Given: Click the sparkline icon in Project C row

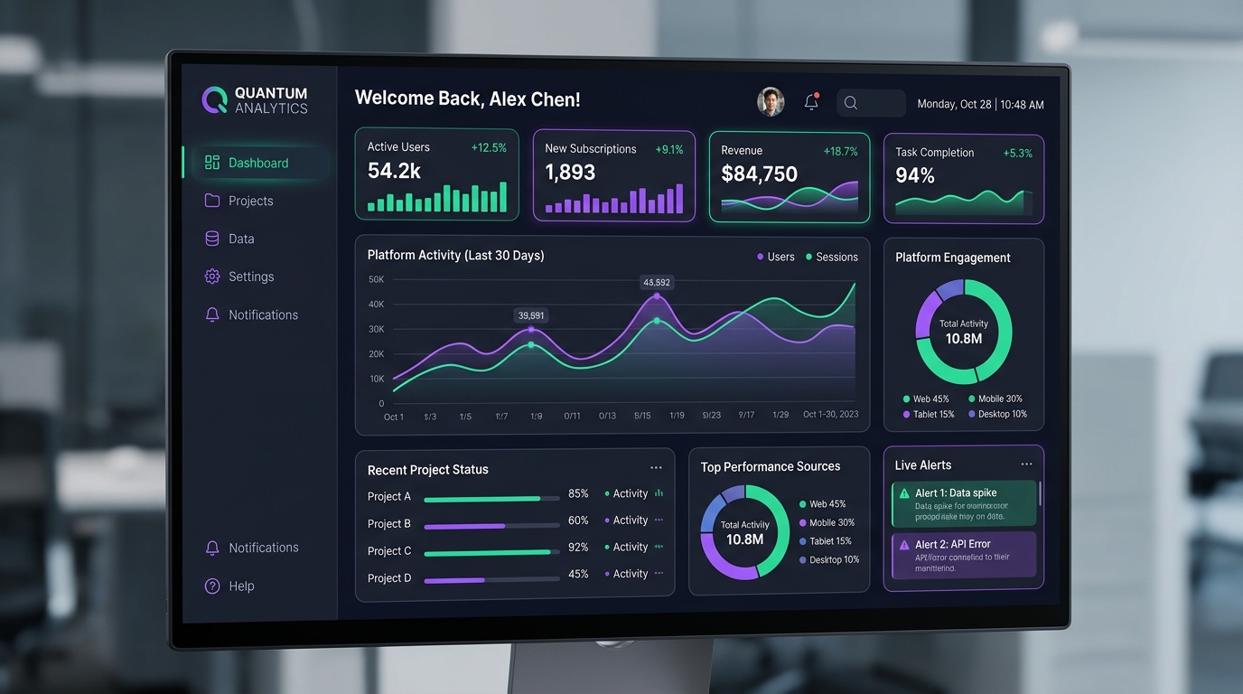Looking at the screenshot, I should 659,547.
